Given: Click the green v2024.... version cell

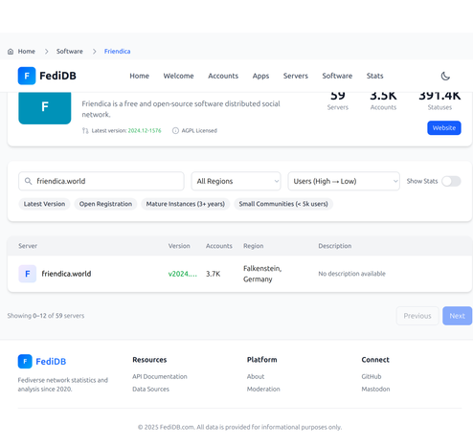Looking at the screenshot, I should click(x=183, y=274).
